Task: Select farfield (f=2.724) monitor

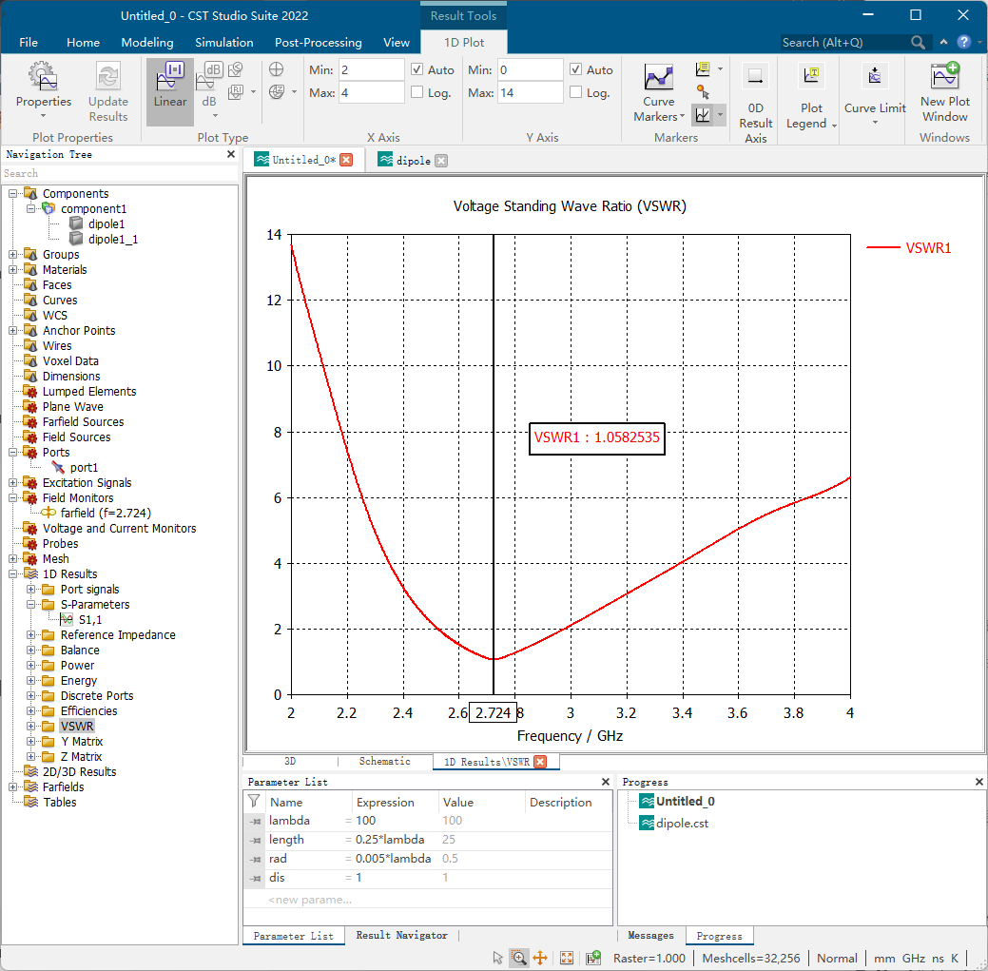Action: pyautogui.click(x=106, y=514)
